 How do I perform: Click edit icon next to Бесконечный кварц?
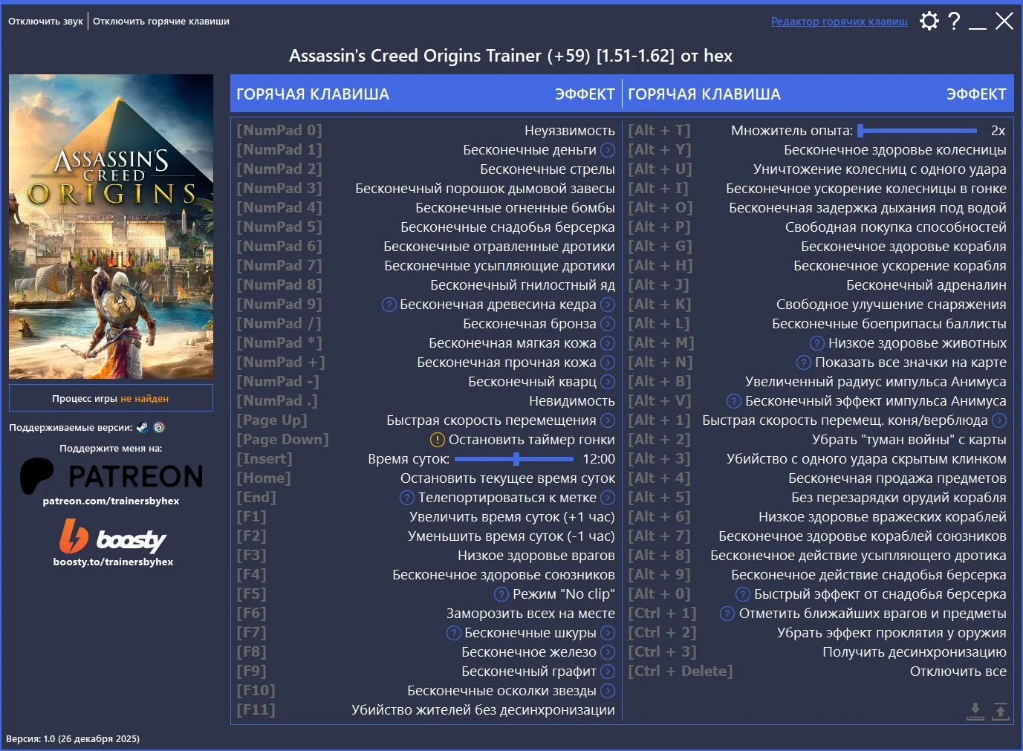(x=608, y=381)
